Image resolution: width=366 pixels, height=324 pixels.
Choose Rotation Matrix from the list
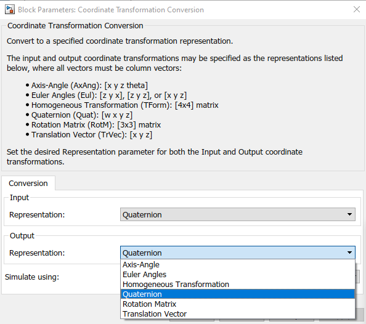(238, 304)
